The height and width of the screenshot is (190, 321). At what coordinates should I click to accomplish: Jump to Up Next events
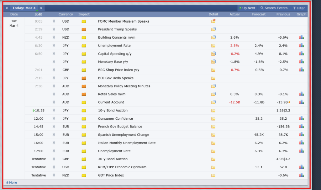(x=247, y=8)
